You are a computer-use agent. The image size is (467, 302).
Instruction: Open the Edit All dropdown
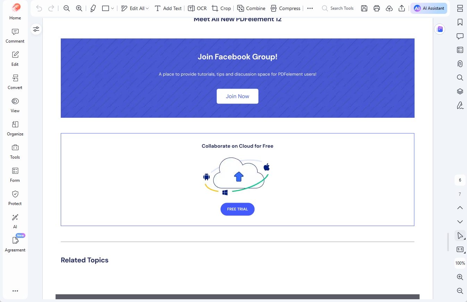point(135,8)
